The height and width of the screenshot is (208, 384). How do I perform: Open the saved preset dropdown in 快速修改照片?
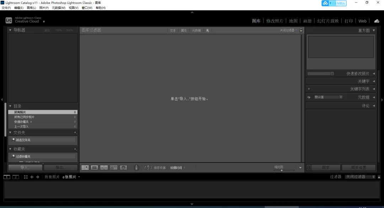(321, 73)
